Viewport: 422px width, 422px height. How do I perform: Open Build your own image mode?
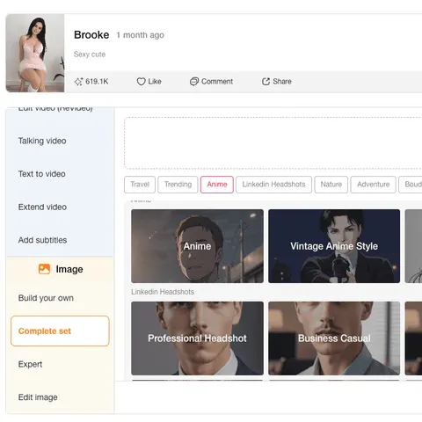pos(46,298)
